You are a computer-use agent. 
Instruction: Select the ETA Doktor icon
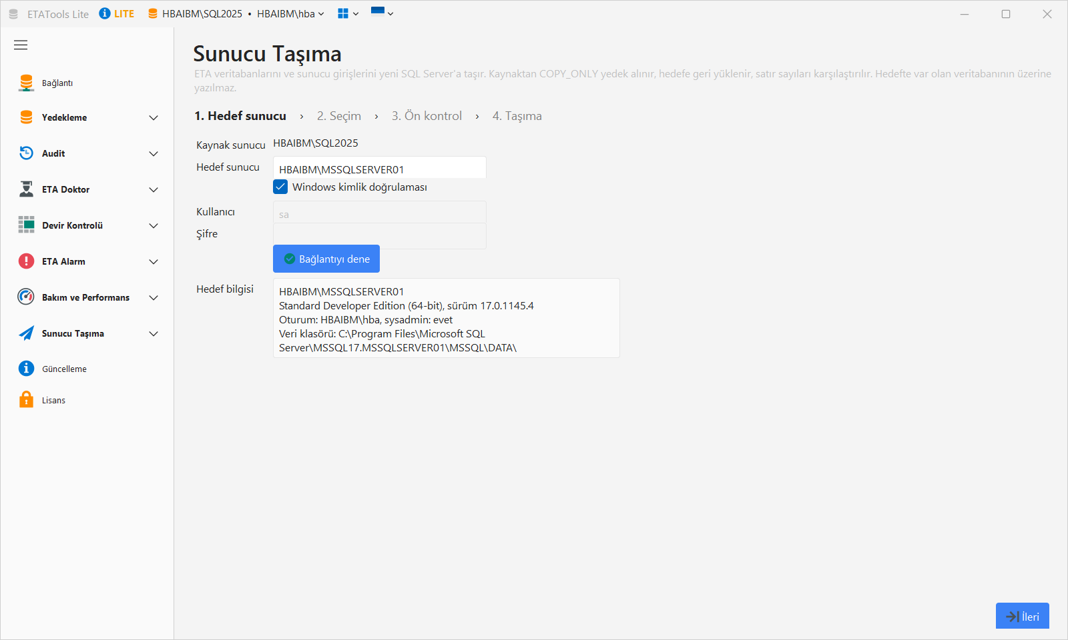(x=26, y=189)
